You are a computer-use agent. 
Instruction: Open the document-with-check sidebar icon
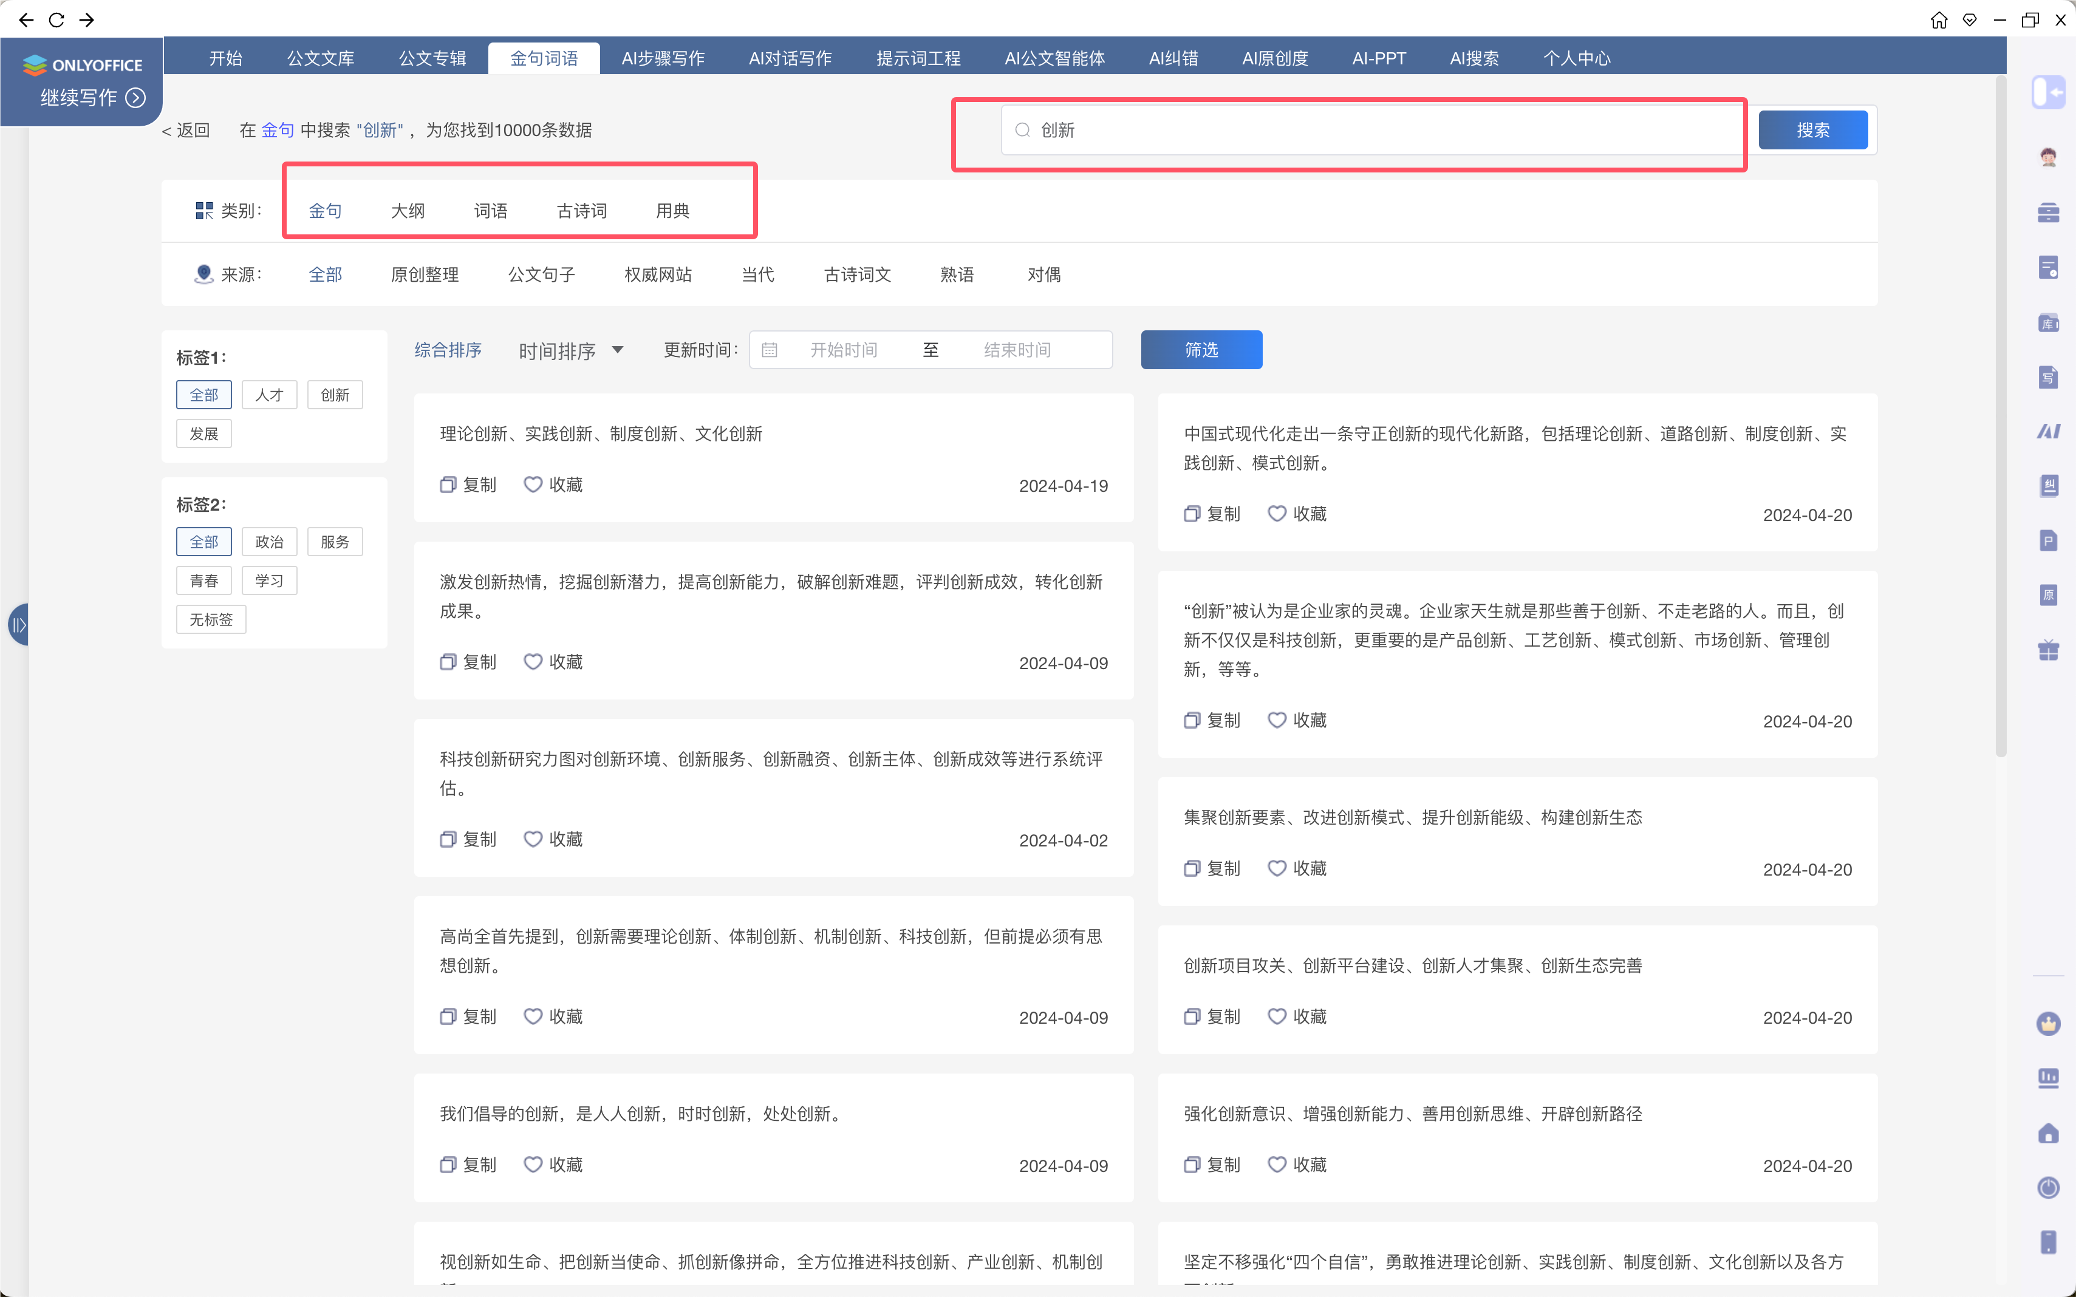click(2047, 268)
